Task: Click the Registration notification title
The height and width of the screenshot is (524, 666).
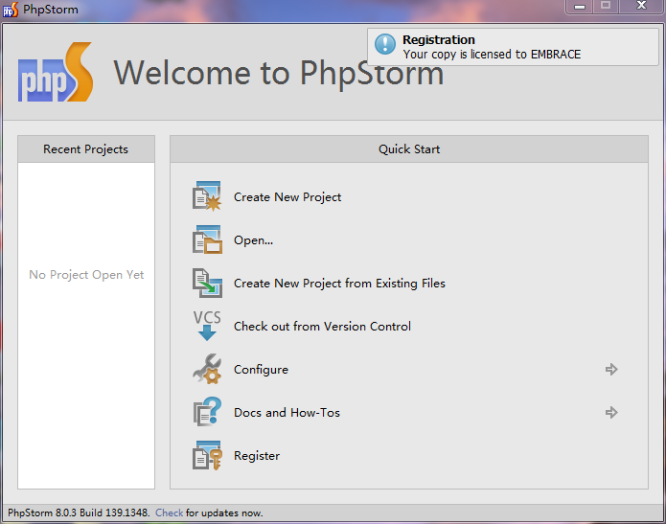Action: [439, 40]
